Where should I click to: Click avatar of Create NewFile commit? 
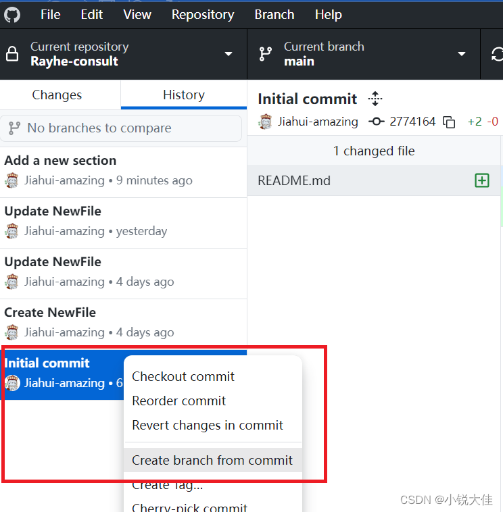click(x=12, y=332)
